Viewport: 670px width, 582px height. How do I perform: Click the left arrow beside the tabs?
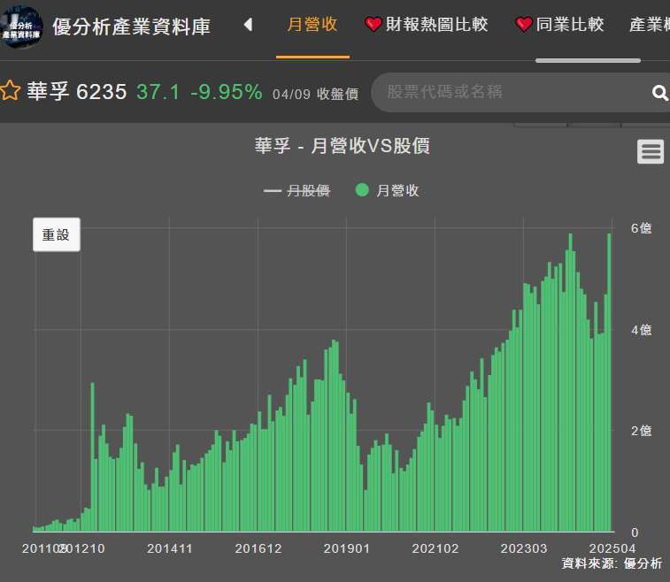(248, 25)
